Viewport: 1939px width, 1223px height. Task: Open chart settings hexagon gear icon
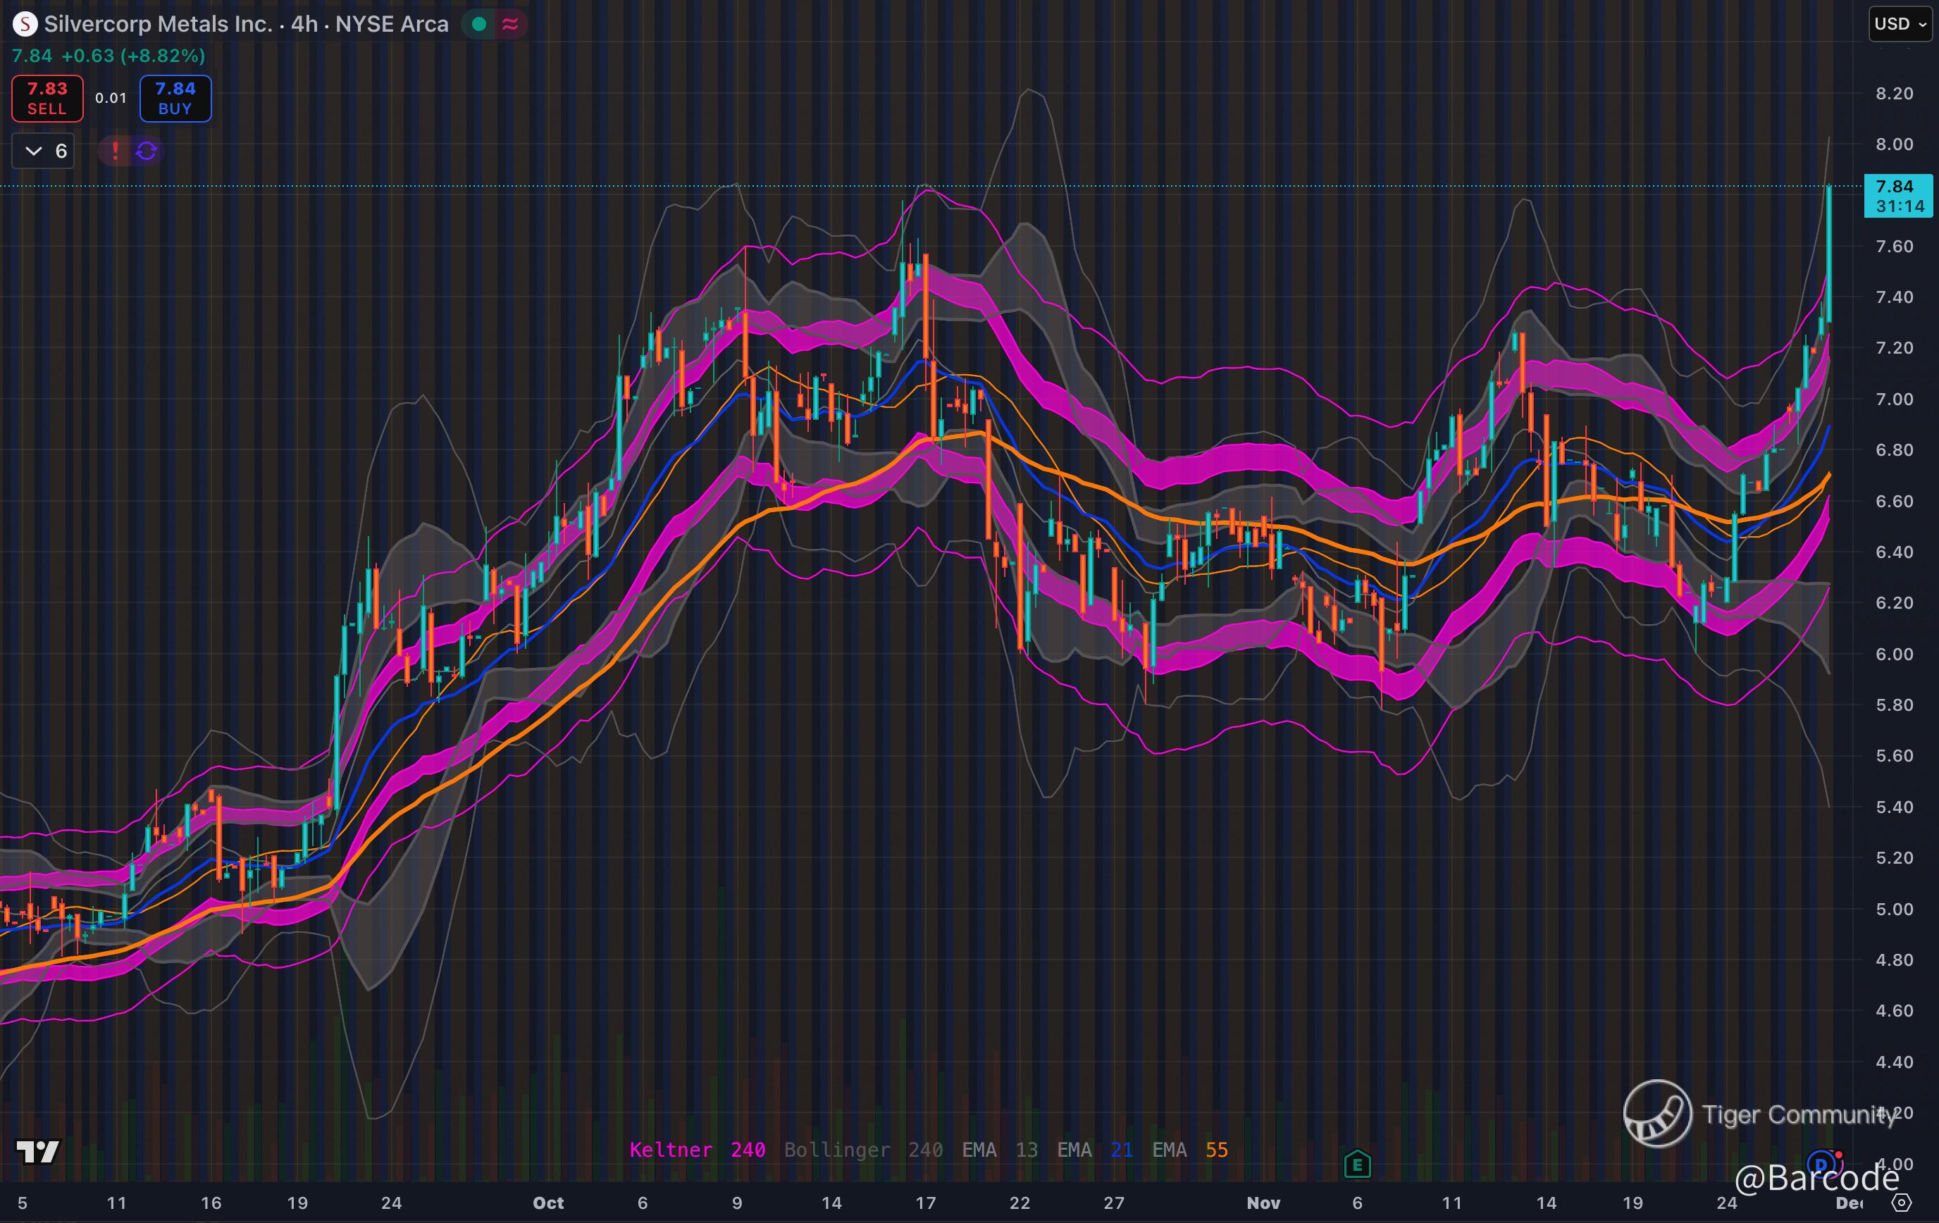(1901, 1203)
